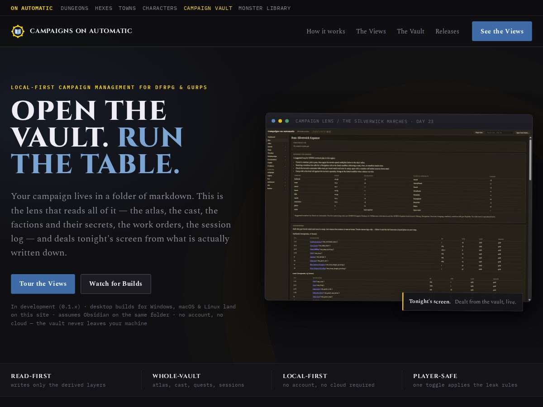Open the MONSTER LIBRARY section

click(x=265, y=8)
